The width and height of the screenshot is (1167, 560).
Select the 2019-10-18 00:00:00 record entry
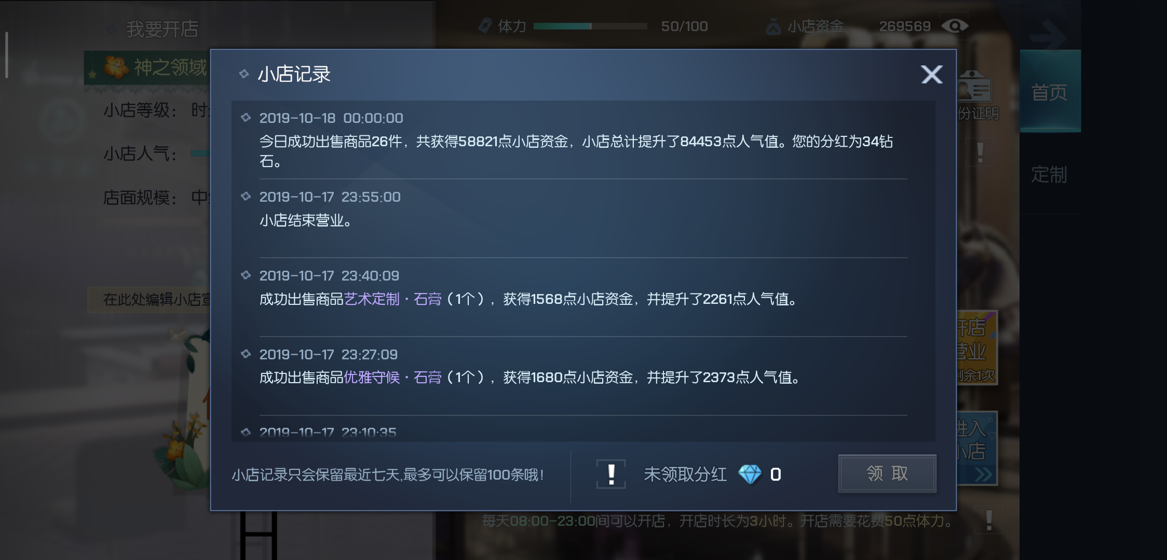[583, 139]
